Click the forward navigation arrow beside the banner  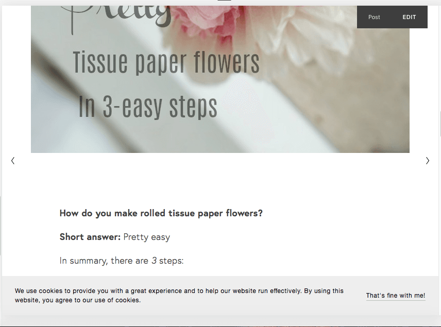point(428,161)
